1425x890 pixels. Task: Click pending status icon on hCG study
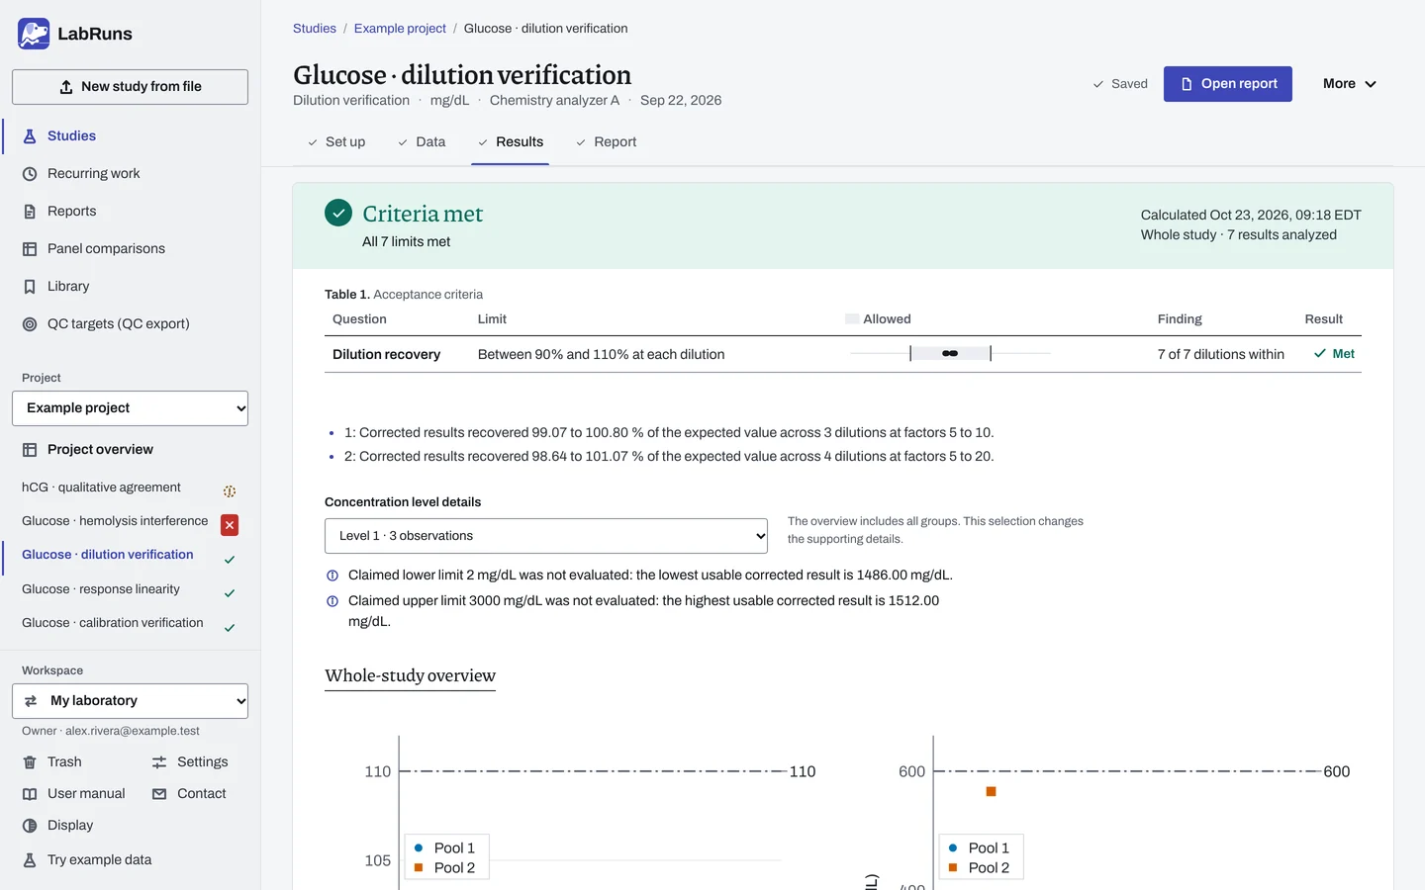230,491
